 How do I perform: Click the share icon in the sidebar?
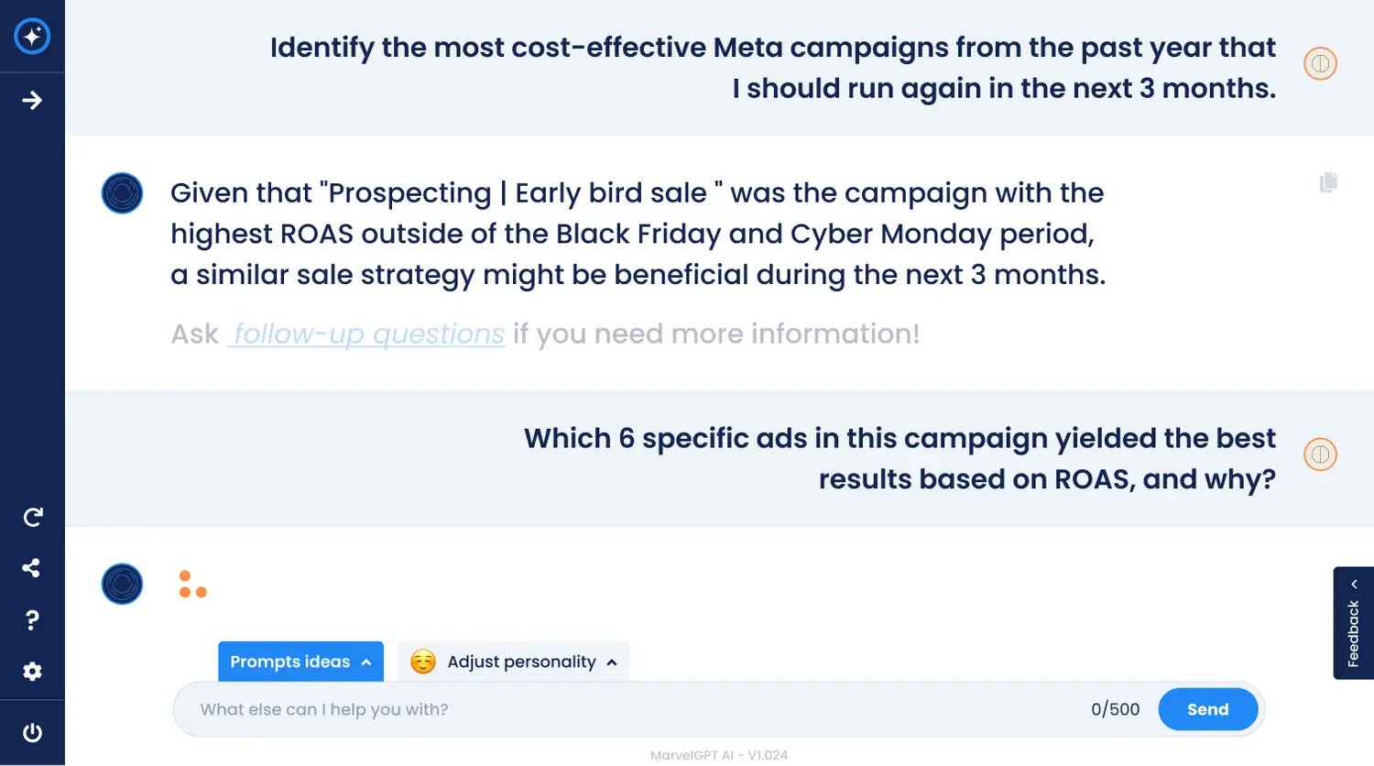click(x=32, y=568)
